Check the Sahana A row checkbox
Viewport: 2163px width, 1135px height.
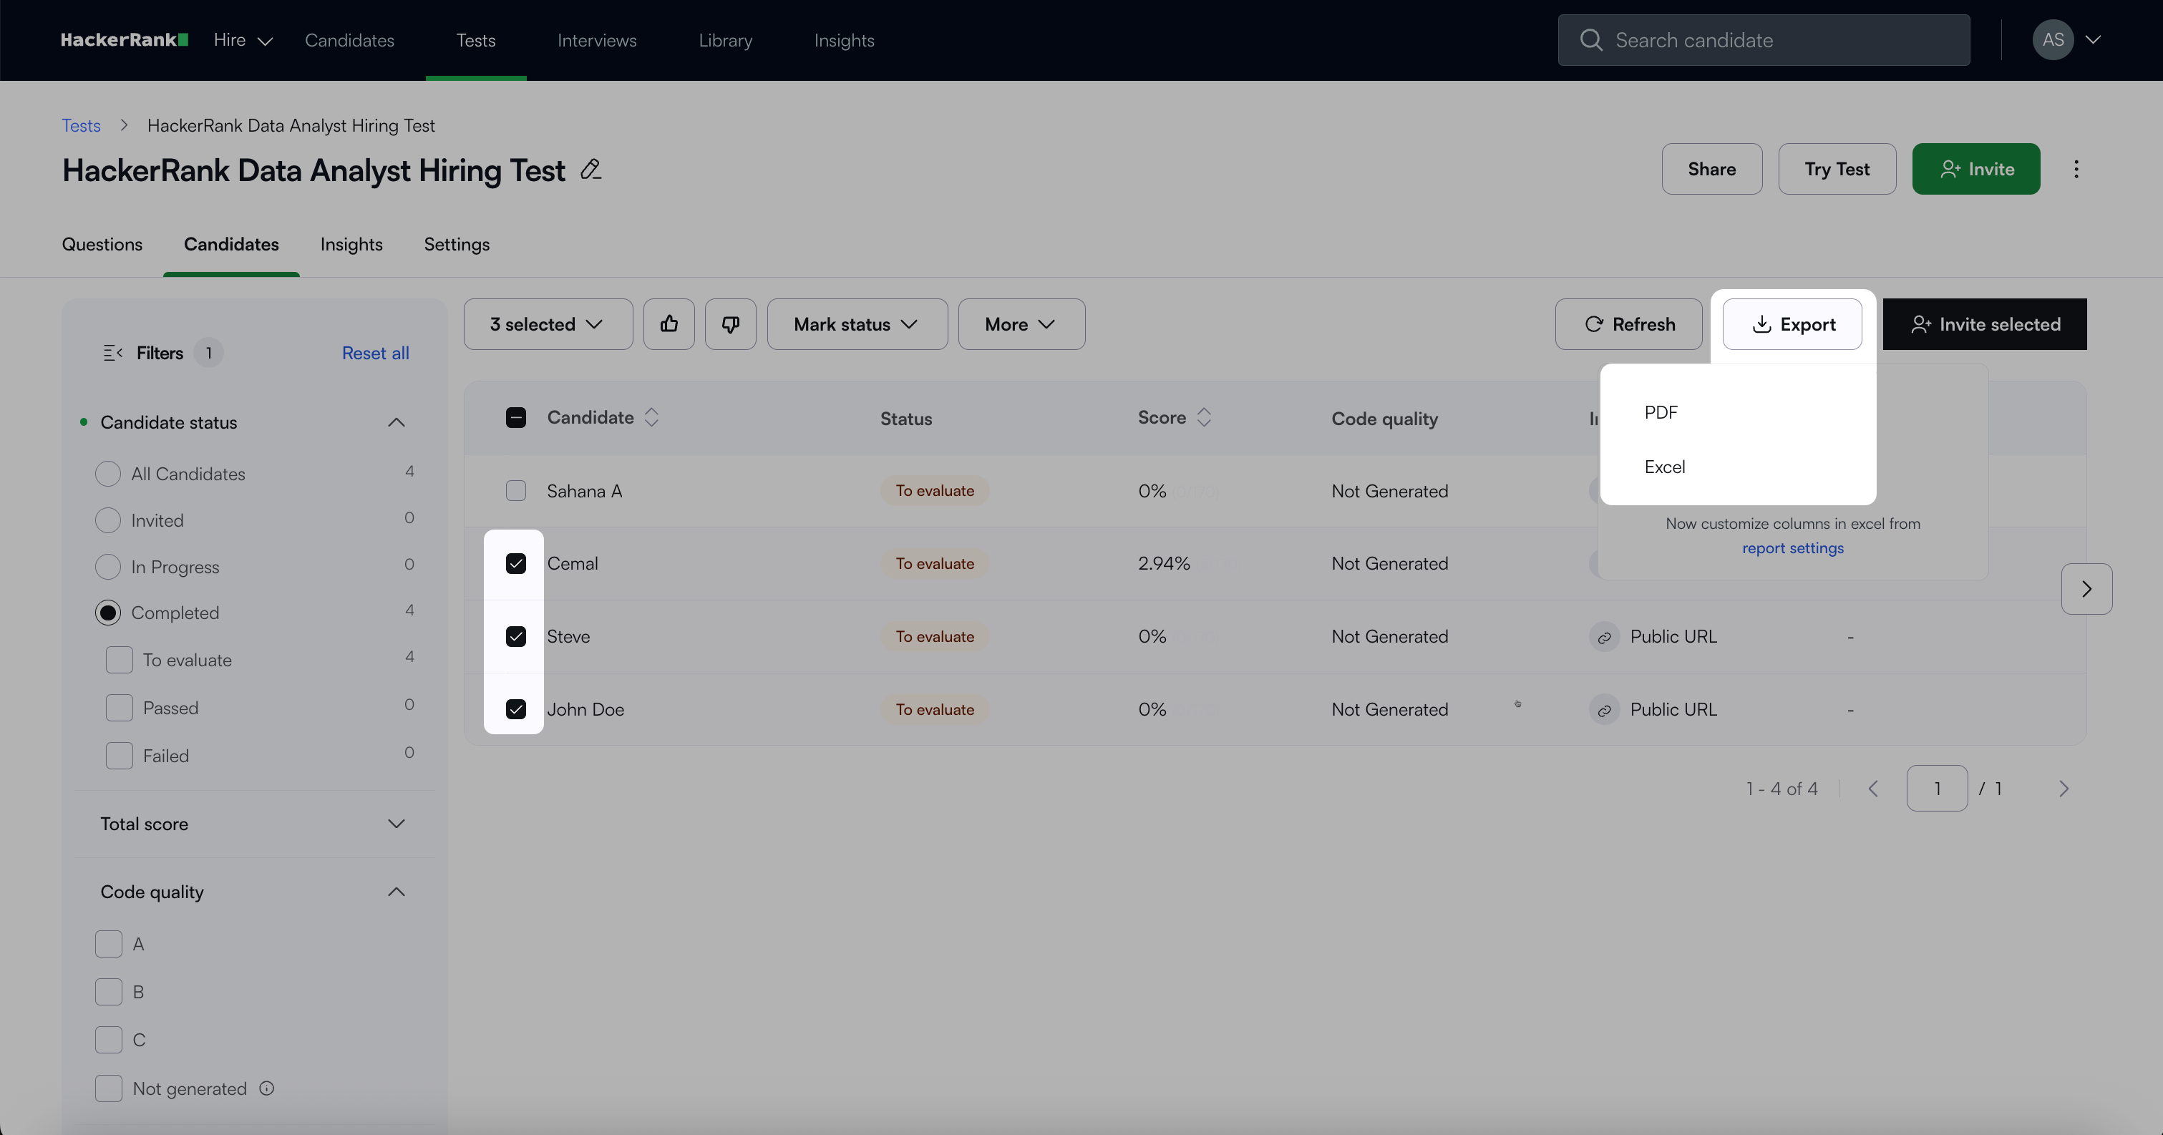pyautogui.click(x=515, y=490)
